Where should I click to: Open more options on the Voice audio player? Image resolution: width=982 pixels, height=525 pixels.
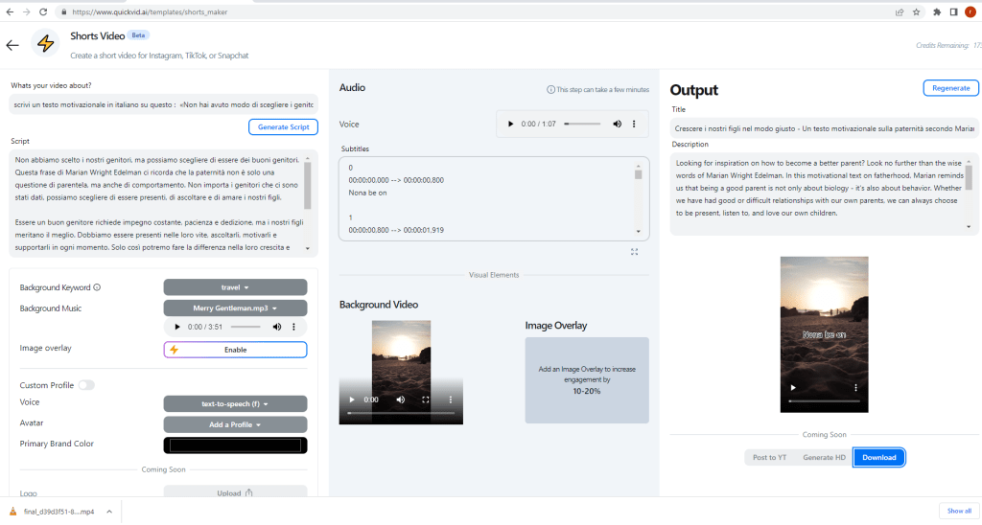634,125
